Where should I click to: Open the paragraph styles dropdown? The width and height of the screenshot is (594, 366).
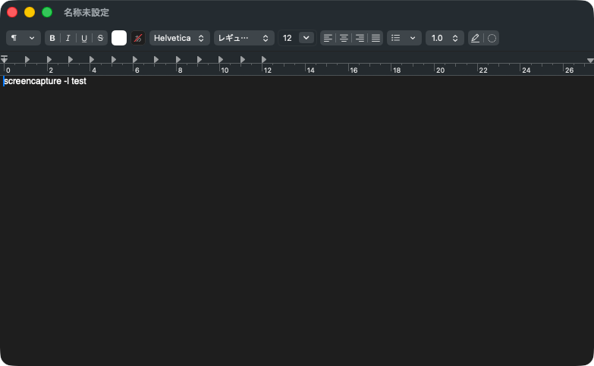(23, 38)
